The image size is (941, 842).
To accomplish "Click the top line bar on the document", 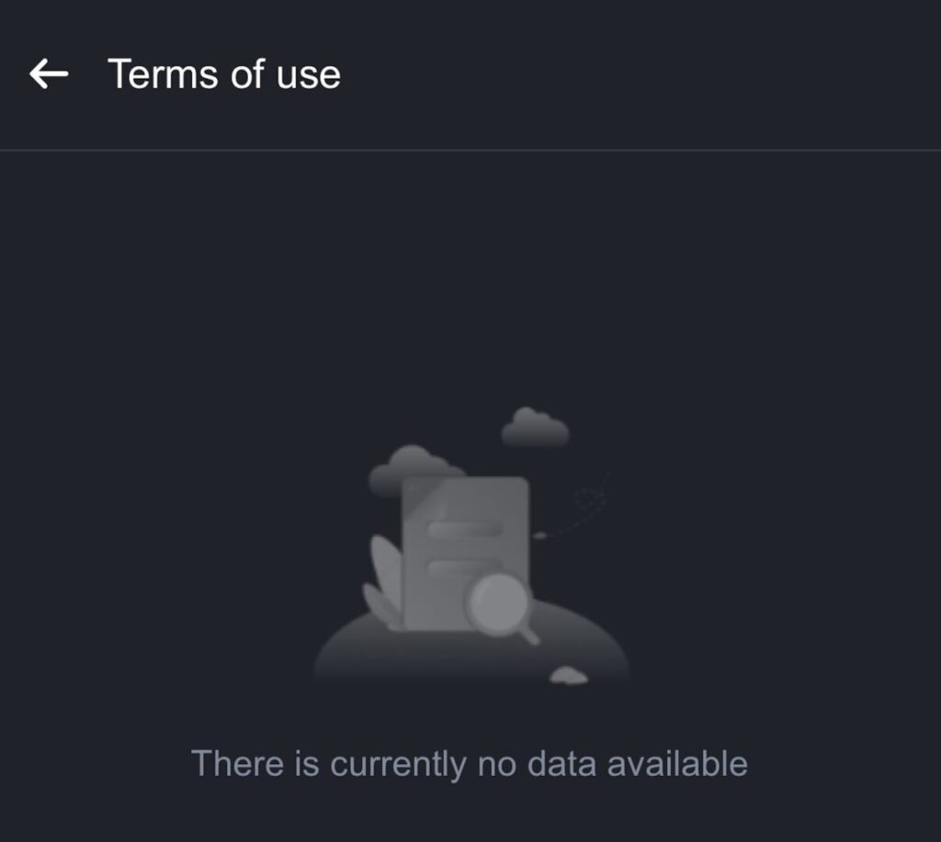I will click(464, 528).
